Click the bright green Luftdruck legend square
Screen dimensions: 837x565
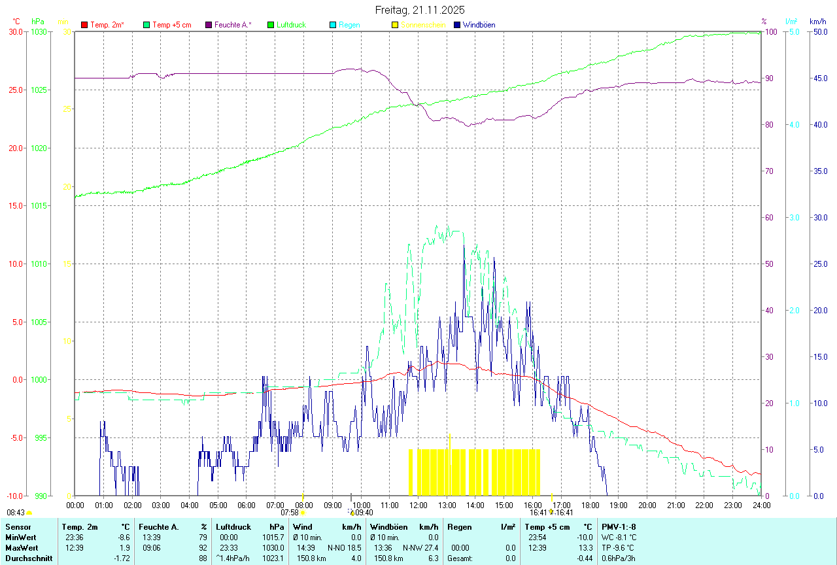tap(271, 25)
